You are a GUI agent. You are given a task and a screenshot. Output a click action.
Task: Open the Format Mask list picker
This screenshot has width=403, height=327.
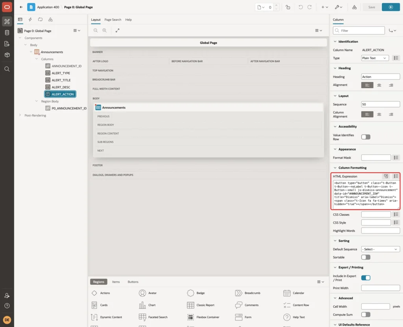pyautogui.click(x=396, y=158)
